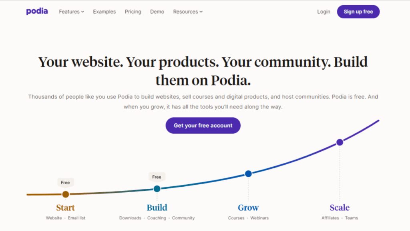Image resolution: width=410 pixels, height=231 pixels.
Task: Click the Login link
Action: pyautogui.click(x=323, y=12)
